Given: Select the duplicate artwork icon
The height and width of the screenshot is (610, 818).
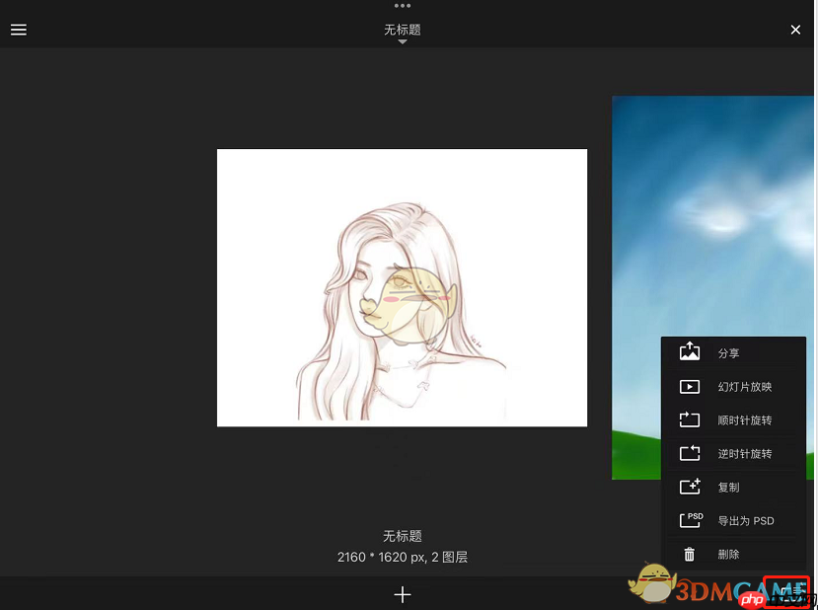Looking at the screenshot, I should (690, 487).
